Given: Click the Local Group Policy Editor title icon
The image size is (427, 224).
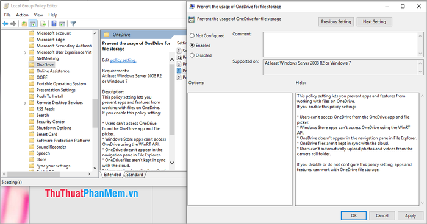Looking at the screenshot, I should [x=6, y=5].
